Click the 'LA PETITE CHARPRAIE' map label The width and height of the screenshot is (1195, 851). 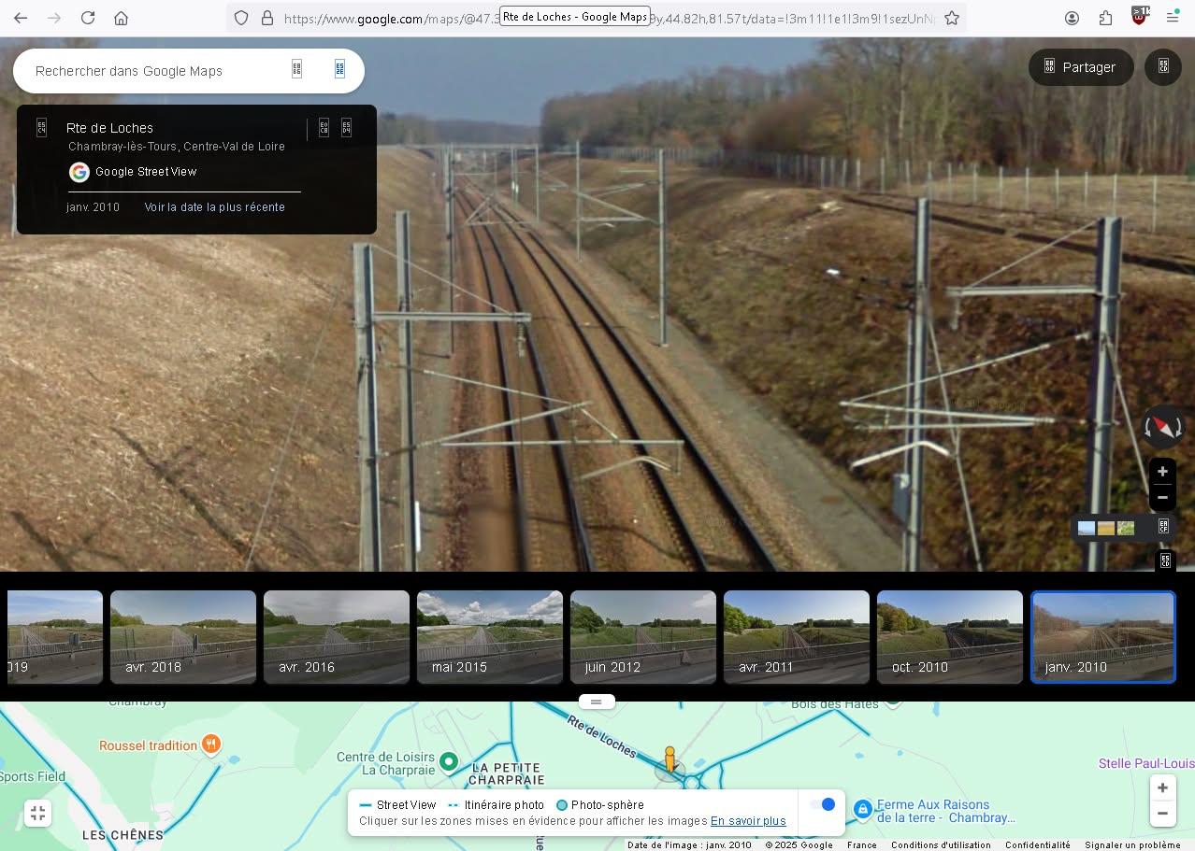[x=506, y=773]
